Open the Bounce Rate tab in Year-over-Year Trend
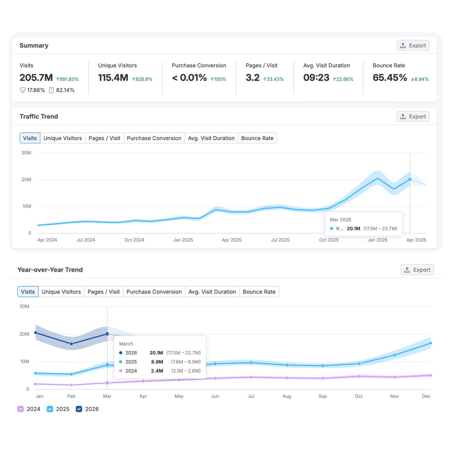Viewport: 452px width, 452px height. [x=259, y=292]
